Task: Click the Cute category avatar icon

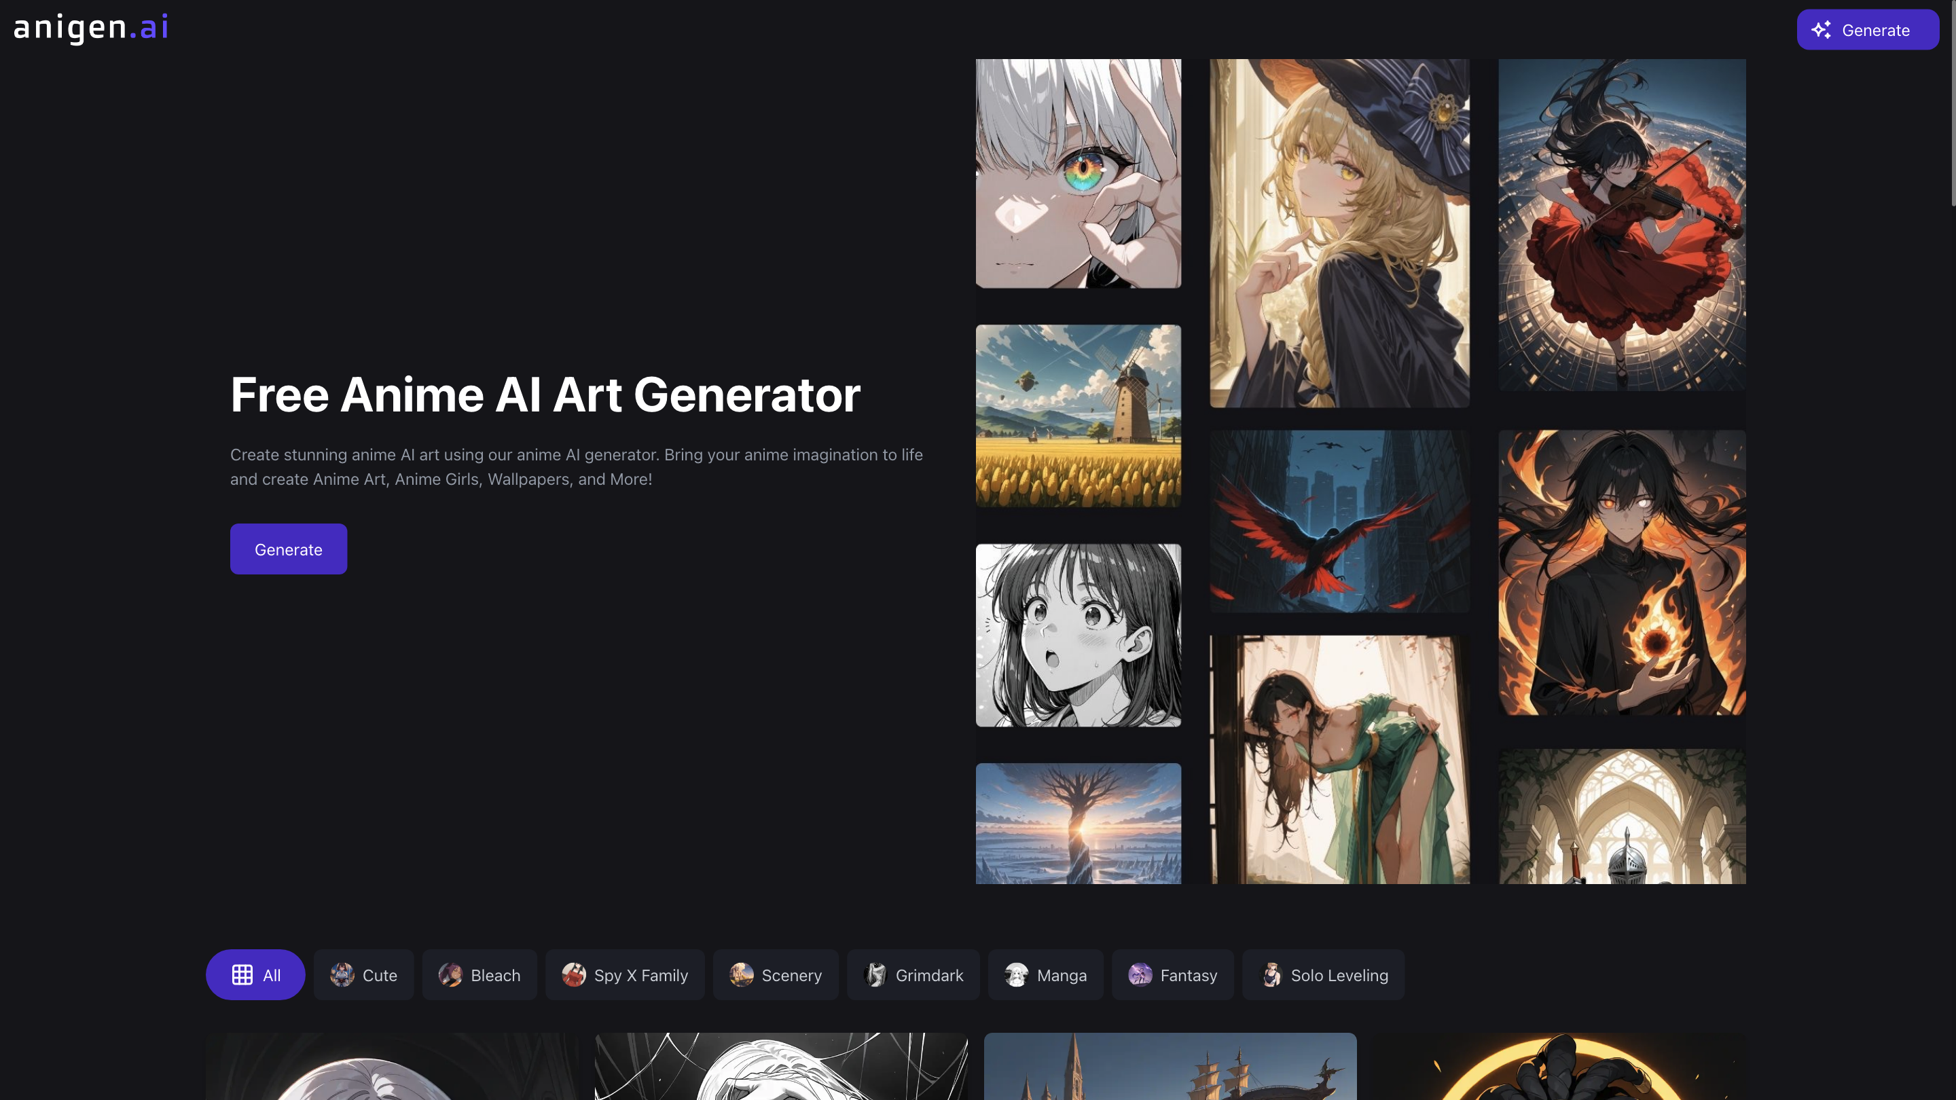Action: click(x=342, y=975)
